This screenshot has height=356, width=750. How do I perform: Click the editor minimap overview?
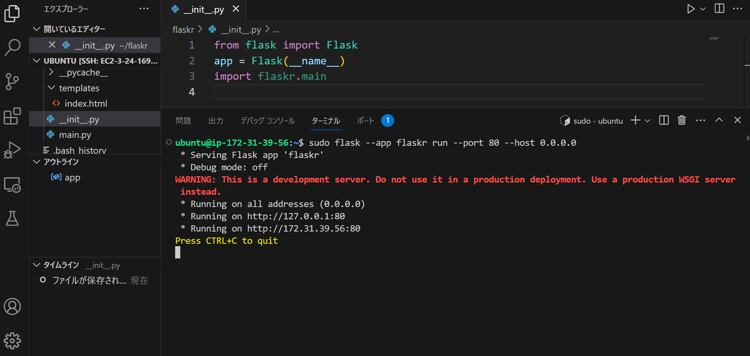[715, 38]
